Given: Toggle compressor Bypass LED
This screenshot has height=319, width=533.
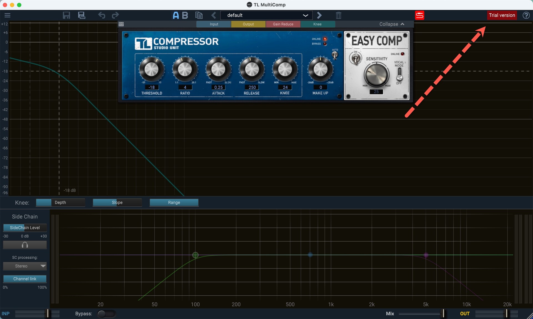Looking at the screenshot, I should [x=325, y=44].
